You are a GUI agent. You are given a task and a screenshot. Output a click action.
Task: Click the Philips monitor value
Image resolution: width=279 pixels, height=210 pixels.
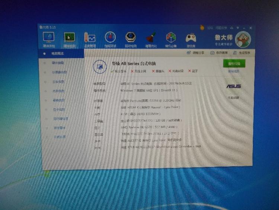[150, 134]
